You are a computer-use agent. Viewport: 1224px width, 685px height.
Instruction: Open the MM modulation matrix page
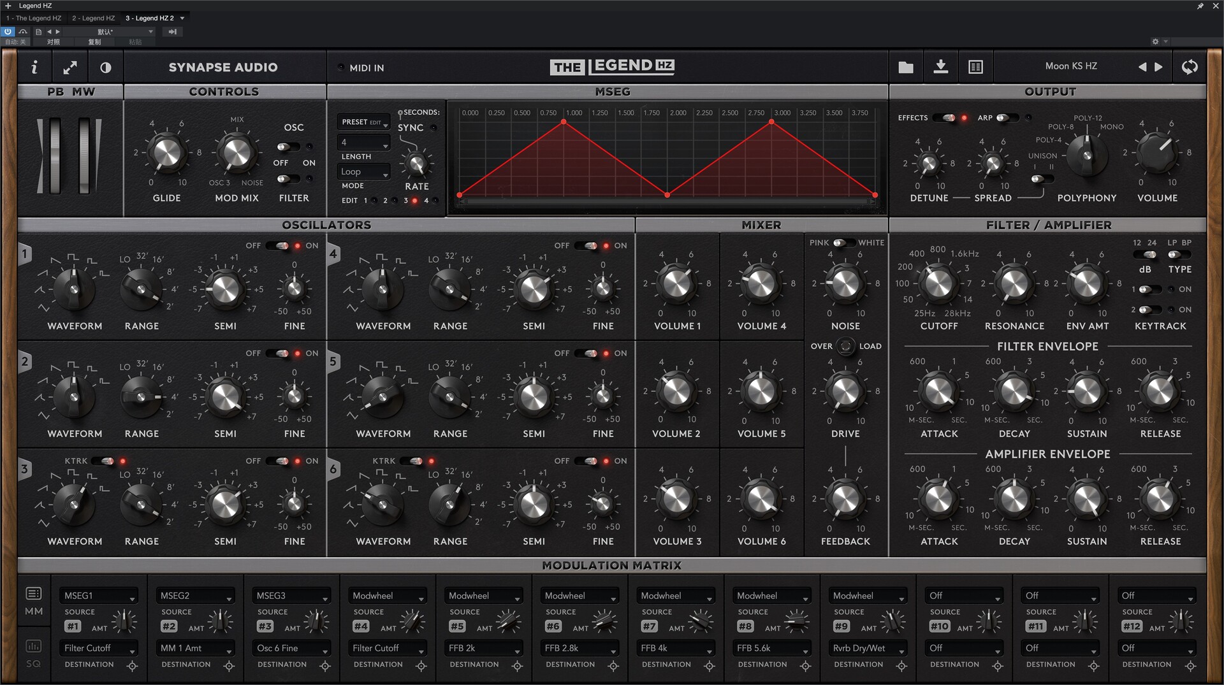[x=33, y=602]
